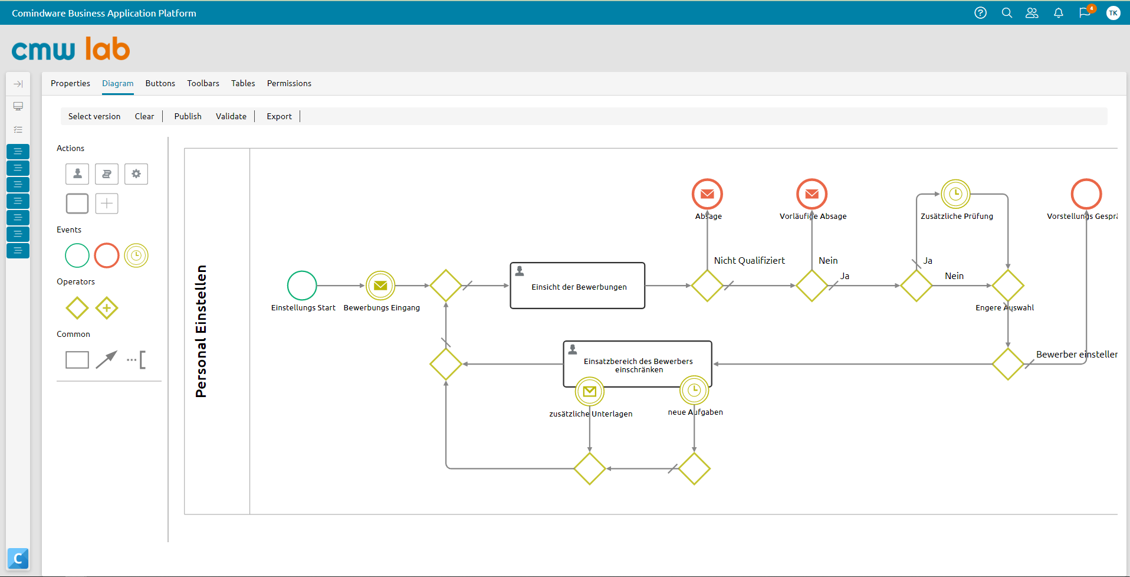The height and width of the screenshot is (577, 1130).
Task: Select the Zusätzliche Prüfung timer event
Action: pos(955,194)
